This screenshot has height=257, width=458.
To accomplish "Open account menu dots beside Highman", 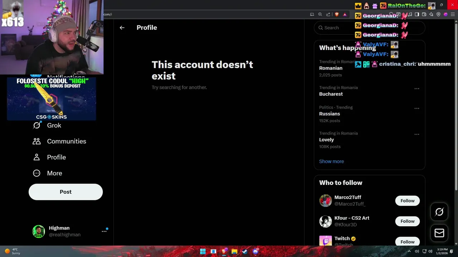I will [104, 231].
